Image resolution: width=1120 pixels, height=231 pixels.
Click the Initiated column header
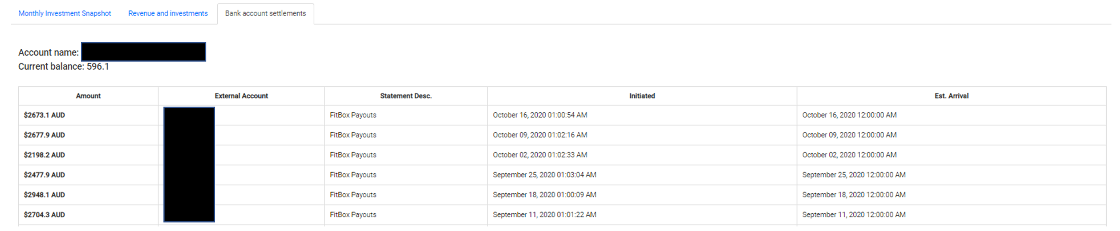tap(642, 96)
